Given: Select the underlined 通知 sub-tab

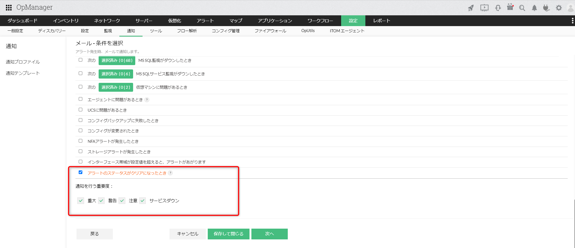Looking at the screenshot, I should [x=131, y=31].
